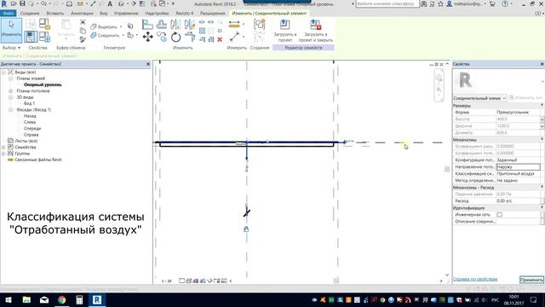Collapse the Идентификация properties section
Viewport: 545px width, 307px height.
tap(542, 208)
